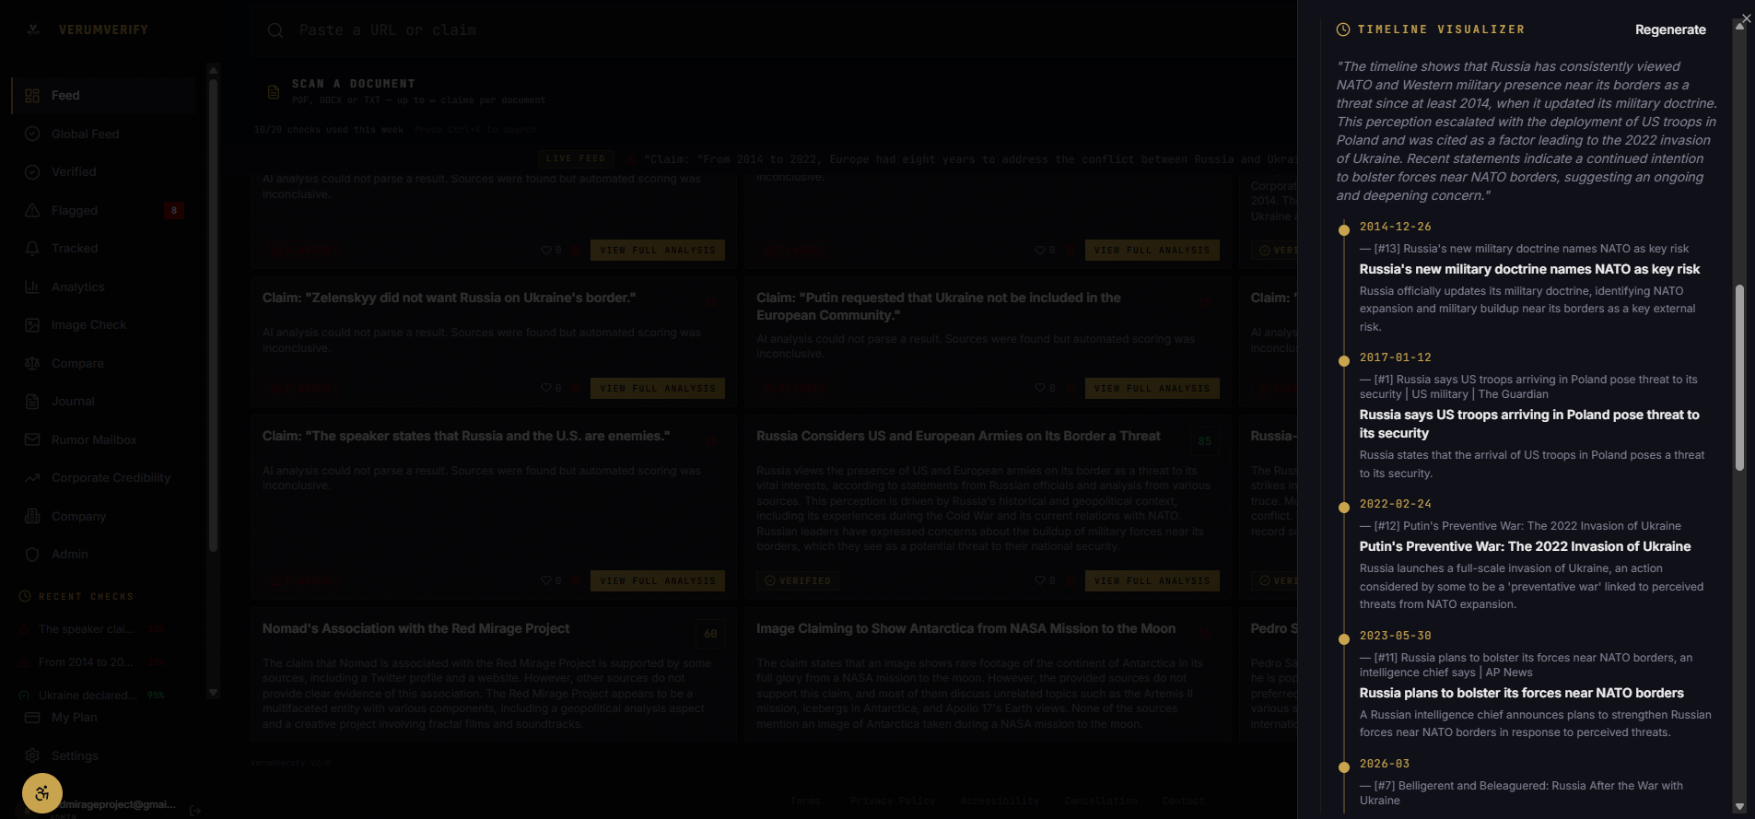View full analysis of speaker states enemies claim
Viewport: 1755px width, 819px height.
click(658, 581)
